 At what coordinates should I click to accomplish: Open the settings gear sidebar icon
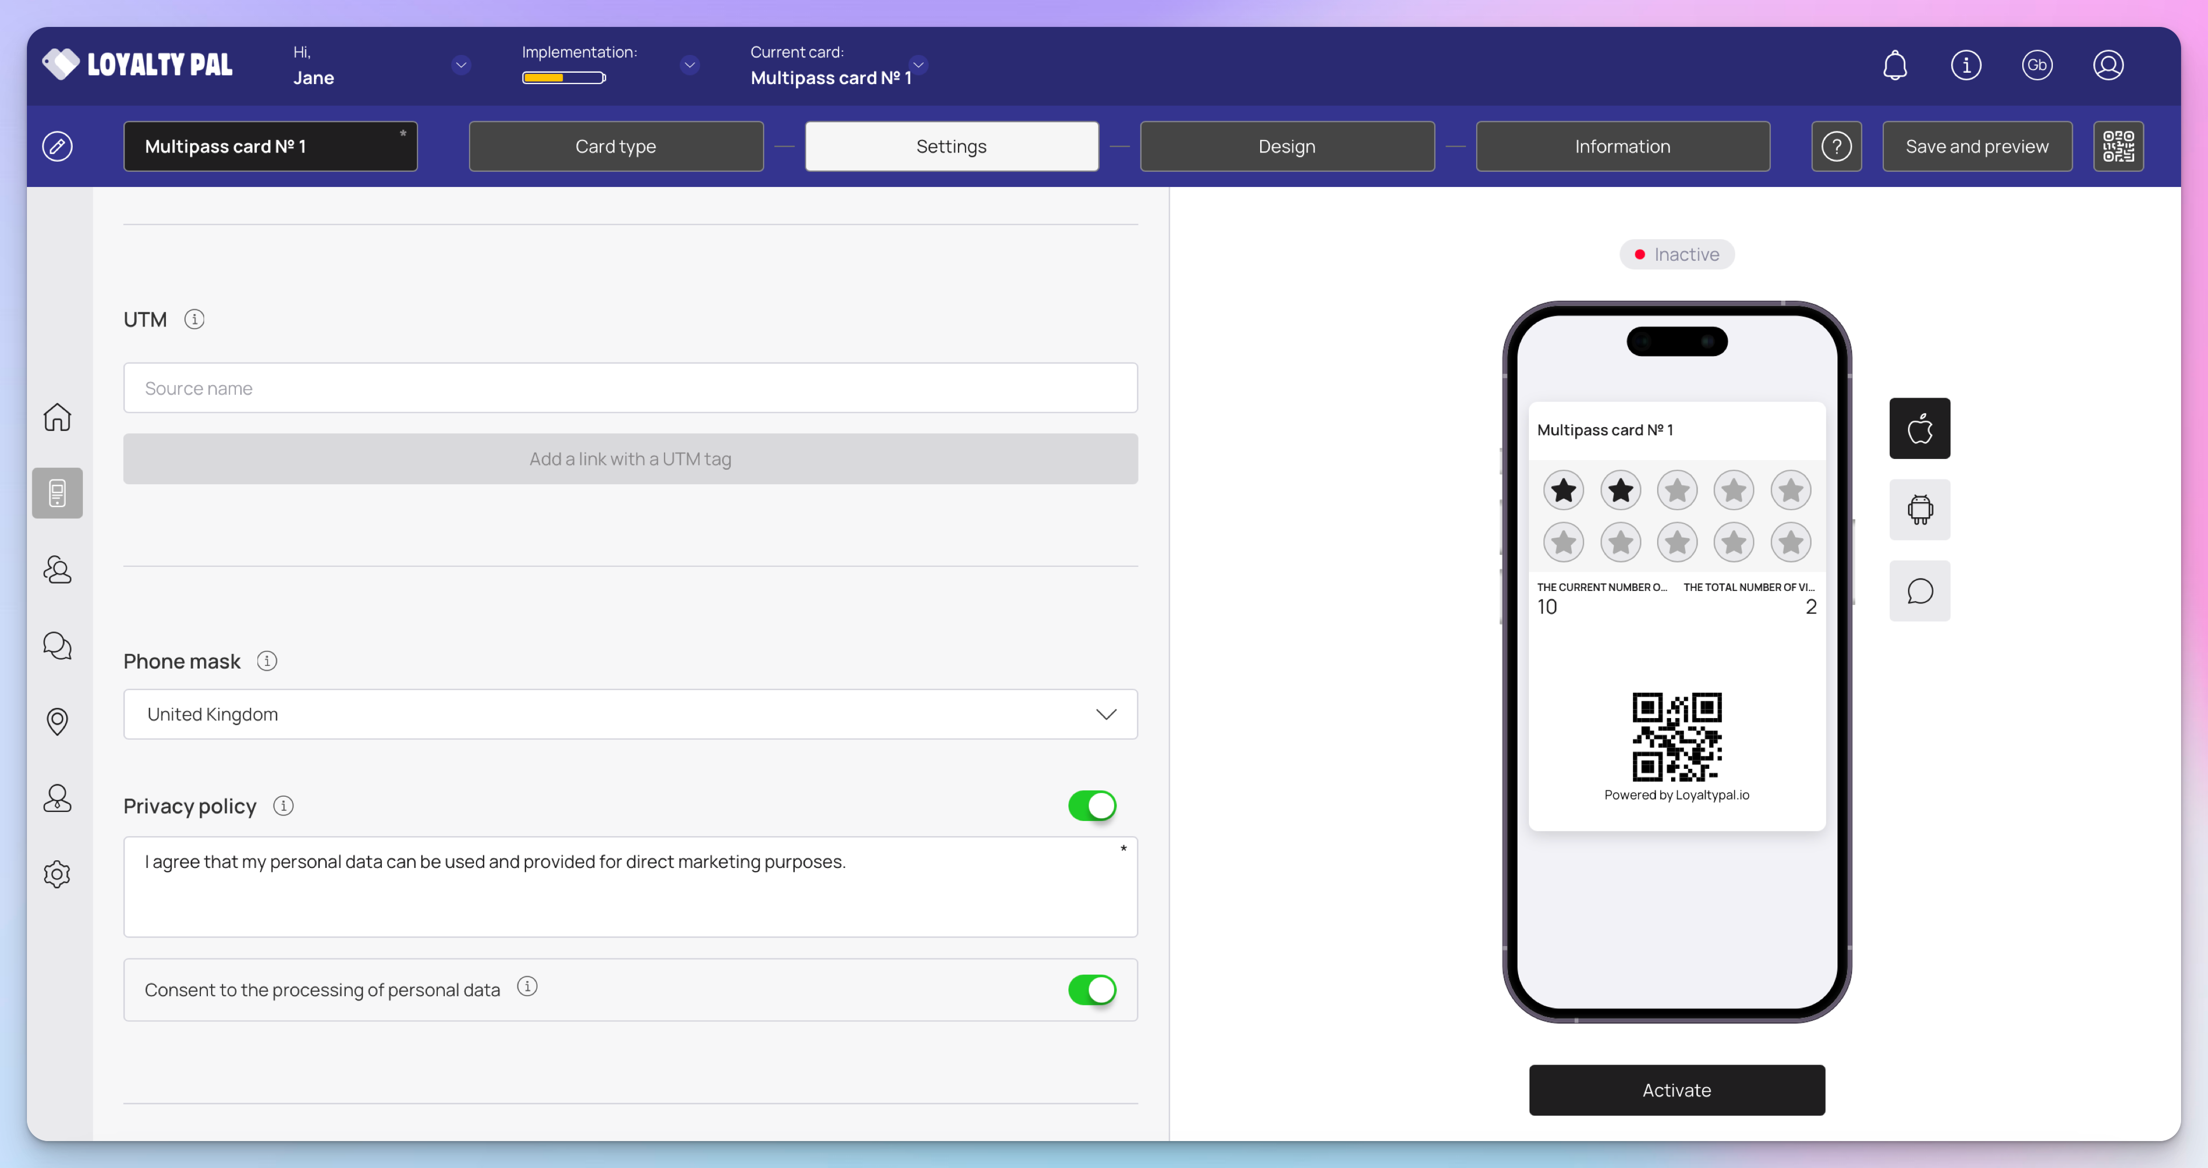[58, 874]
